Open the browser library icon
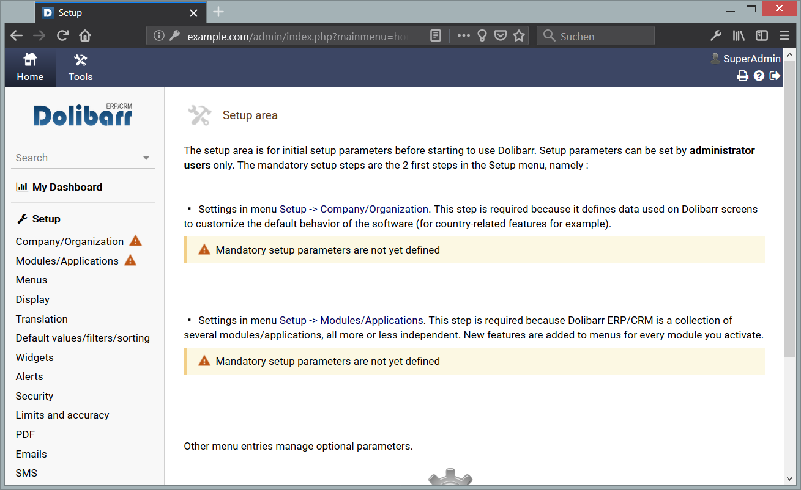This screenshot has width=801, height=490. click(x=739, y=35)
